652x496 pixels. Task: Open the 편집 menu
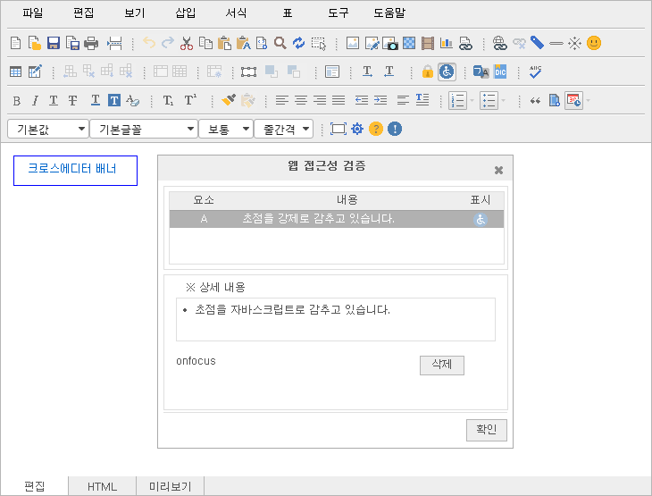(x=84, y=13)
